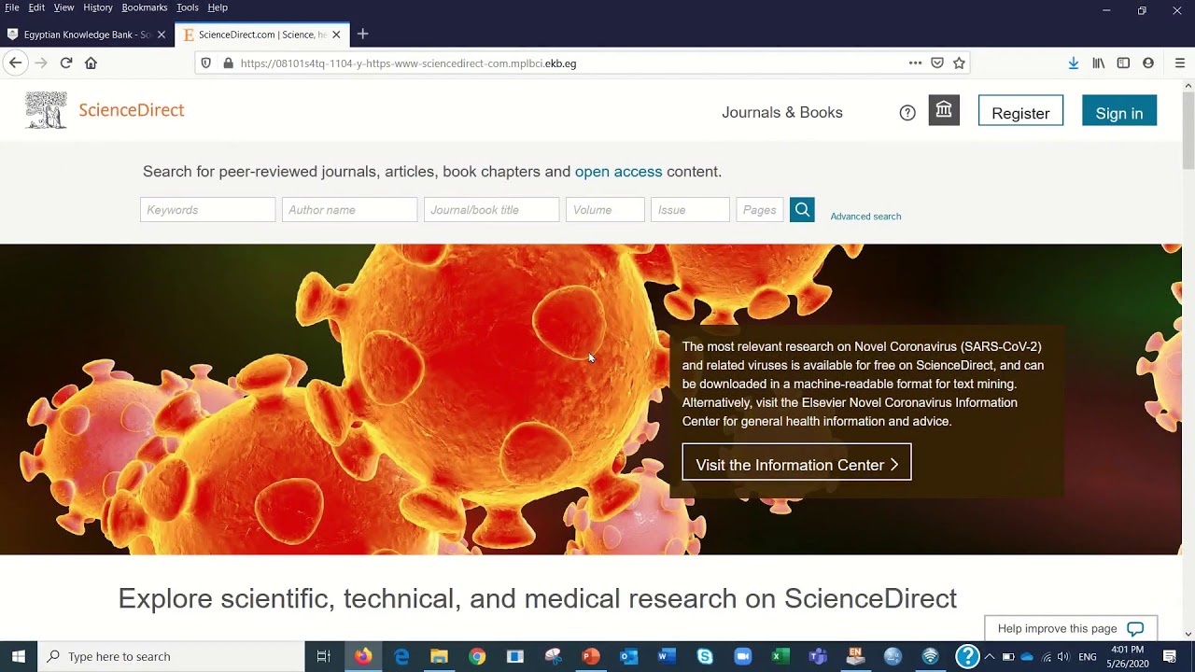
Task: Toggle Firefox sidebar view
Action: pos(1123,63)
